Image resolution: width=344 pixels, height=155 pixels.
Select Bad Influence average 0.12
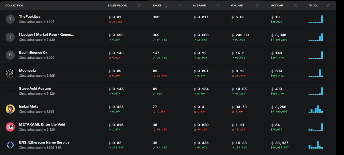tap(202, 53)
